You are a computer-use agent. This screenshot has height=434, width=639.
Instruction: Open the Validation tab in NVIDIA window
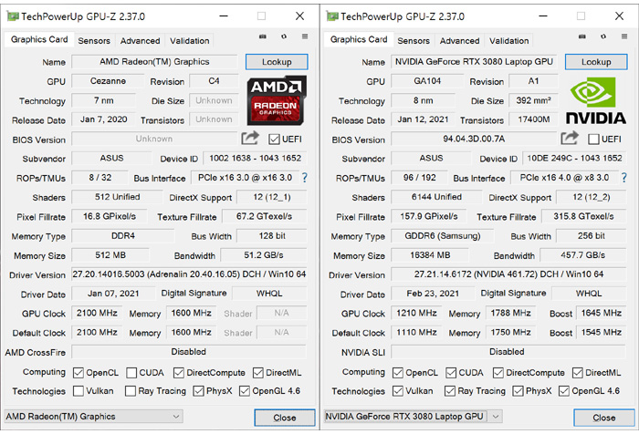(508, 41)
